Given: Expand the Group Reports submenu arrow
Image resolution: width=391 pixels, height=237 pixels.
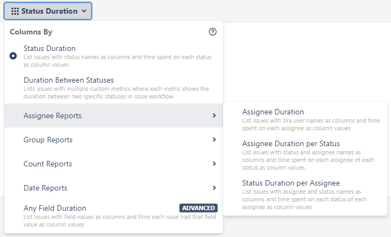Looking at the screenshot, I should pos(214,140).
